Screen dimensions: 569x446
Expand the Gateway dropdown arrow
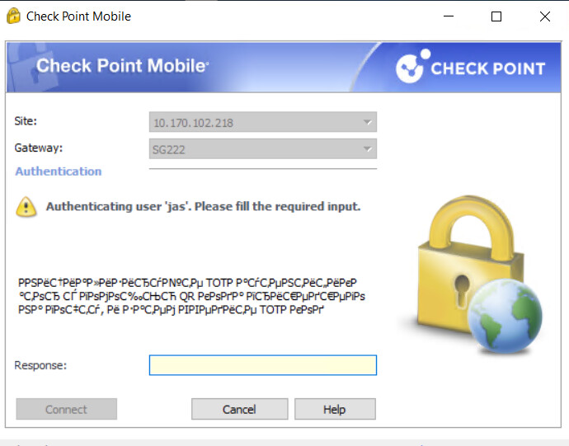pyautogui.click(x=367, y=149)
